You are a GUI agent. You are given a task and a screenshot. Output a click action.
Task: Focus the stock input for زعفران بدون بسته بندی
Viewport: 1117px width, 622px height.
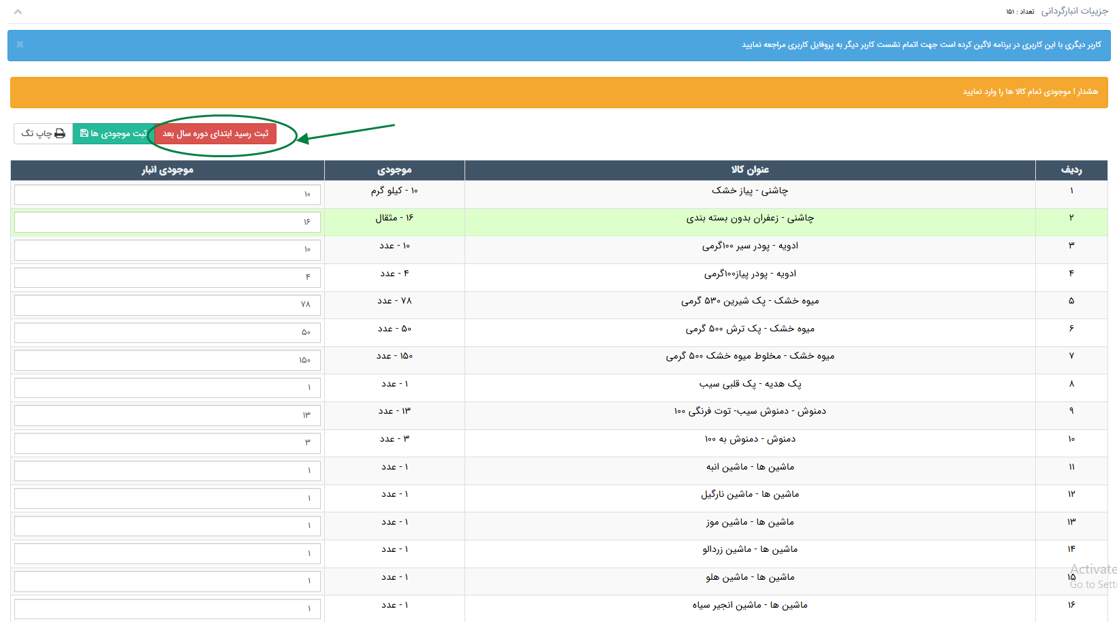tap(167, 222)
